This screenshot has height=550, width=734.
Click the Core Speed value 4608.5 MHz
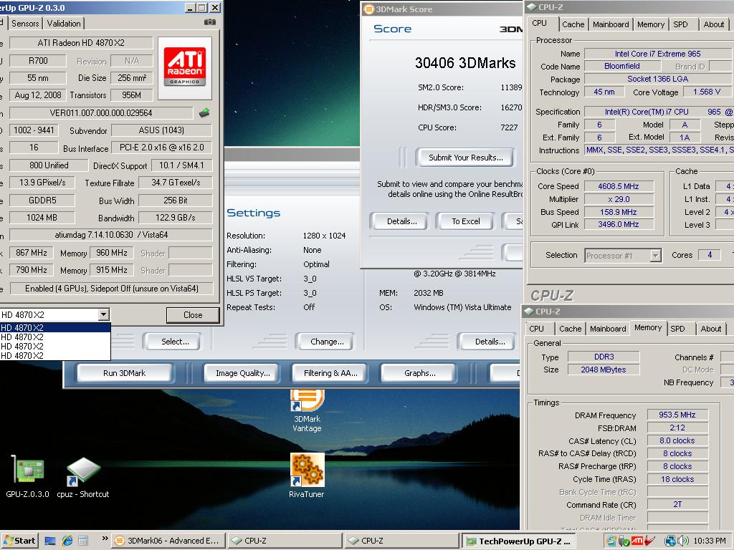618,186
